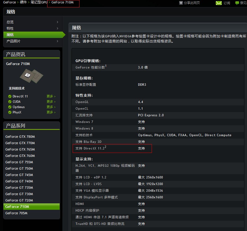The height and width of the screenshot is (231, 247).
Task: Click the 支持 DirectX 11.2 row label
Action: coord(91,148)
